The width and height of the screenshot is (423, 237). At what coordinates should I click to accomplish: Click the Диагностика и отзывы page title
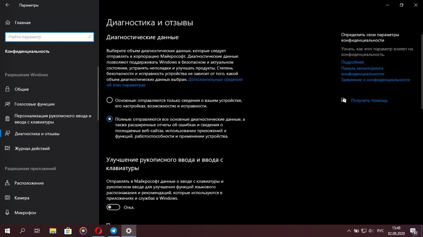point(150,22)
